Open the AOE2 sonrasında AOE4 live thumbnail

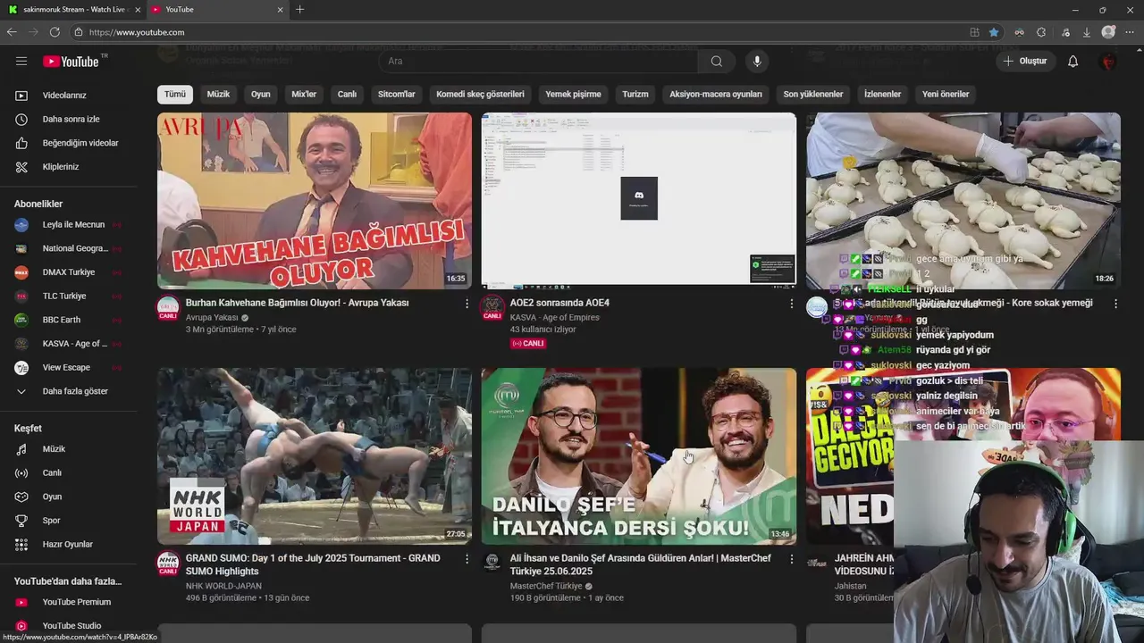pyautogui.click(x=638, y=200)
